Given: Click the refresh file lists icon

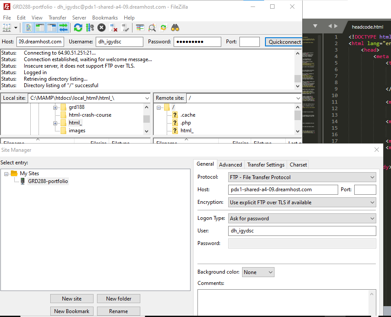Looking at the screenshot, I should pyautogui.click(x=78, y=28).
